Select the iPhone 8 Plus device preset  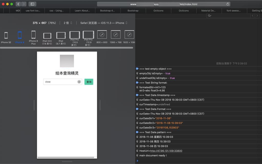[x=34, y=38]
